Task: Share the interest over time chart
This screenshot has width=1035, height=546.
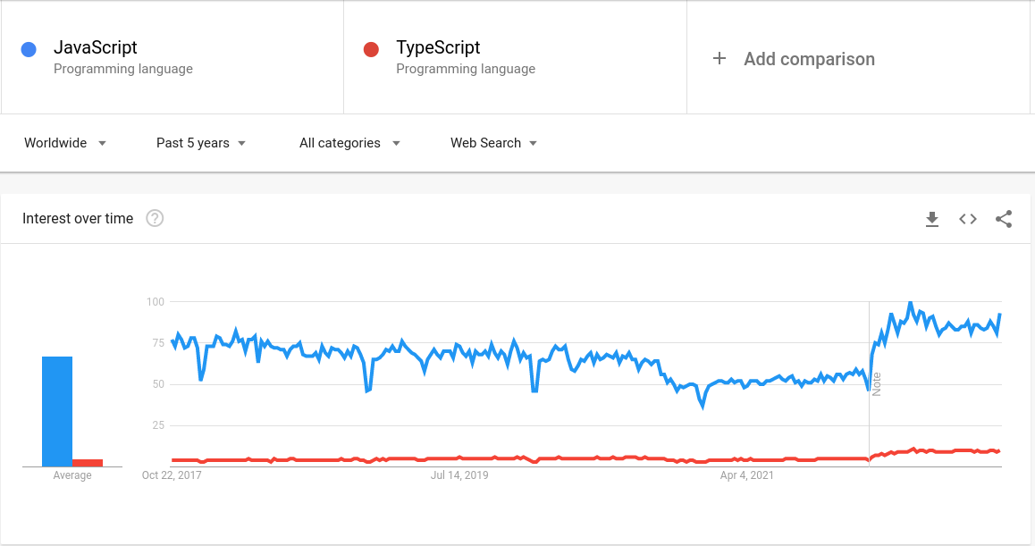Action: [1004, 219]
